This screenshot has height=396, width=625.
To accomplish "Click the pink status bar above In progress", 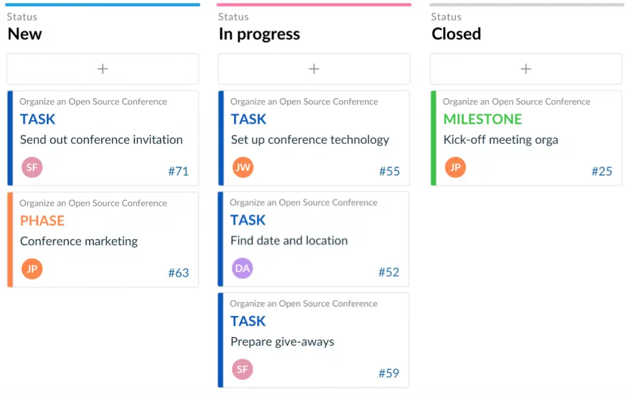I will coord(314,4).
